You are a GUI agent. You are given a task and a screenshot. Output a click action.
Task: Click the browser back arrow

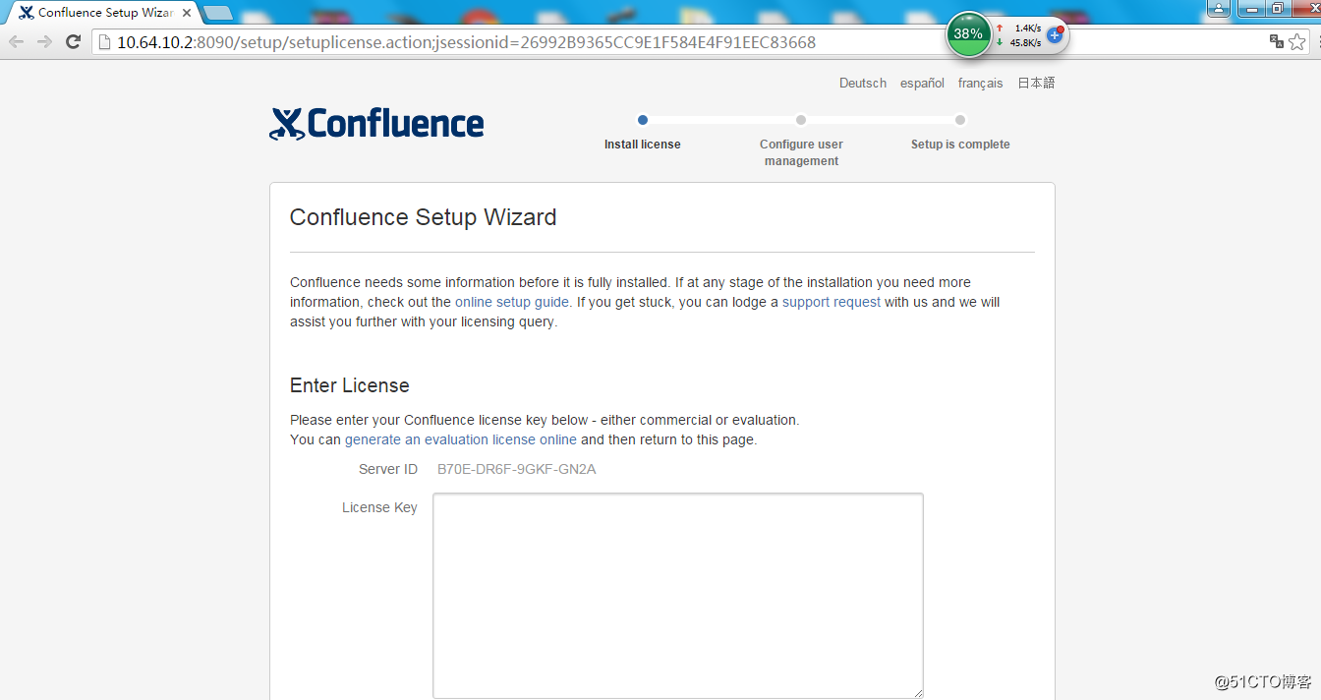(16, 41)
